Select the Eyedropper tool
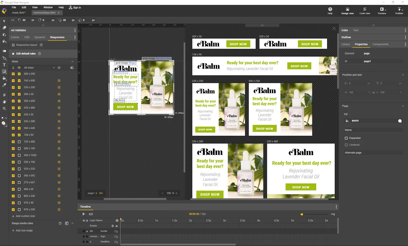 [4, 85]
